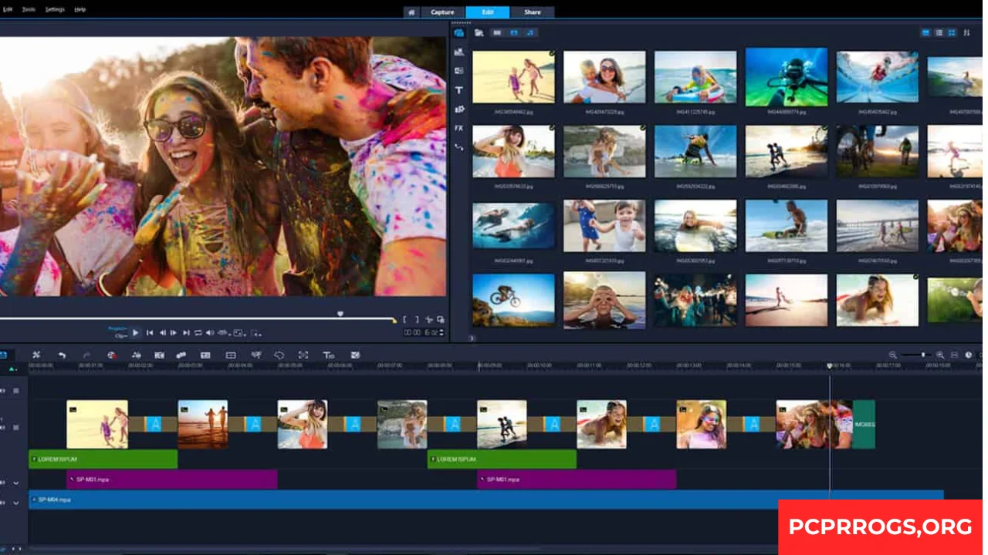
Task: Open the Help menu
Action: (80, 9)
